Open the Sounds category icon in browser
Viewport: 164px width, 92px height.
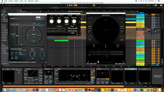tap(2, 26)
